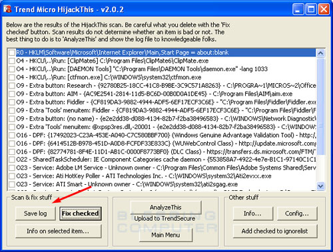Viewport: 333px width, 252px height.
Task: Tick checkbox for Extra button AIM
Action: pos(12,94)
